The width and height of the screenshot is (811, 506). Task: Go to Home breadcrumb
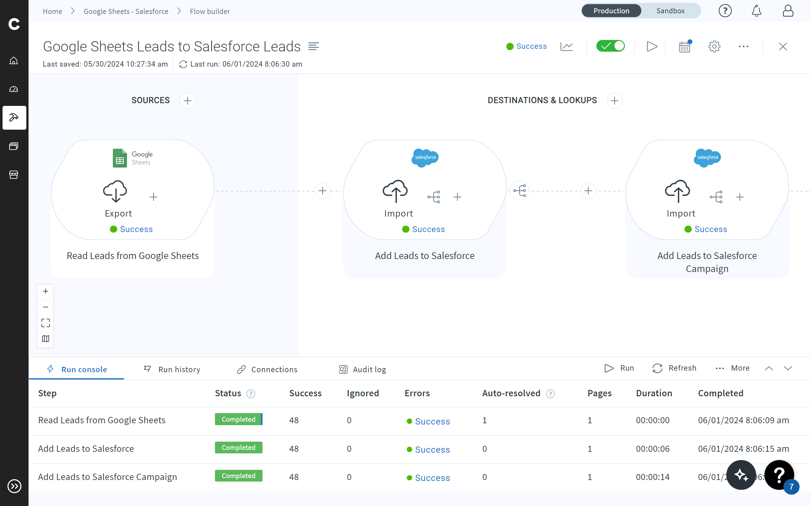tap(53, 11)
